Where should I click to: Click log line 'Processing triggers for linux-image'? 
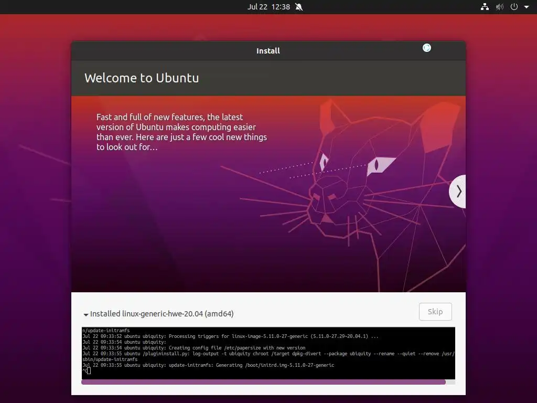point(230,336)
